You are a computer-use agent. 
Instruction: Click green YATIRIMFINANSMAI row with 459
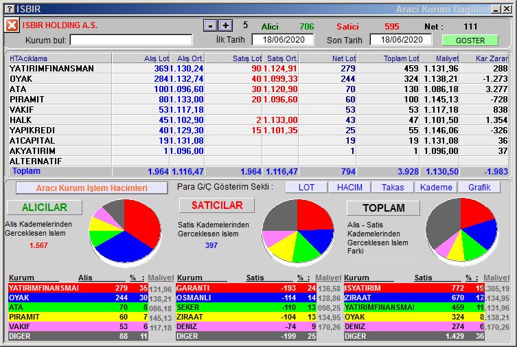[414, 307]
